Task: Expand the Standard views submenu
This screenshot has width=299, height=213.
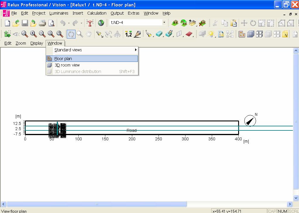Action: click(x=92, y=50)
